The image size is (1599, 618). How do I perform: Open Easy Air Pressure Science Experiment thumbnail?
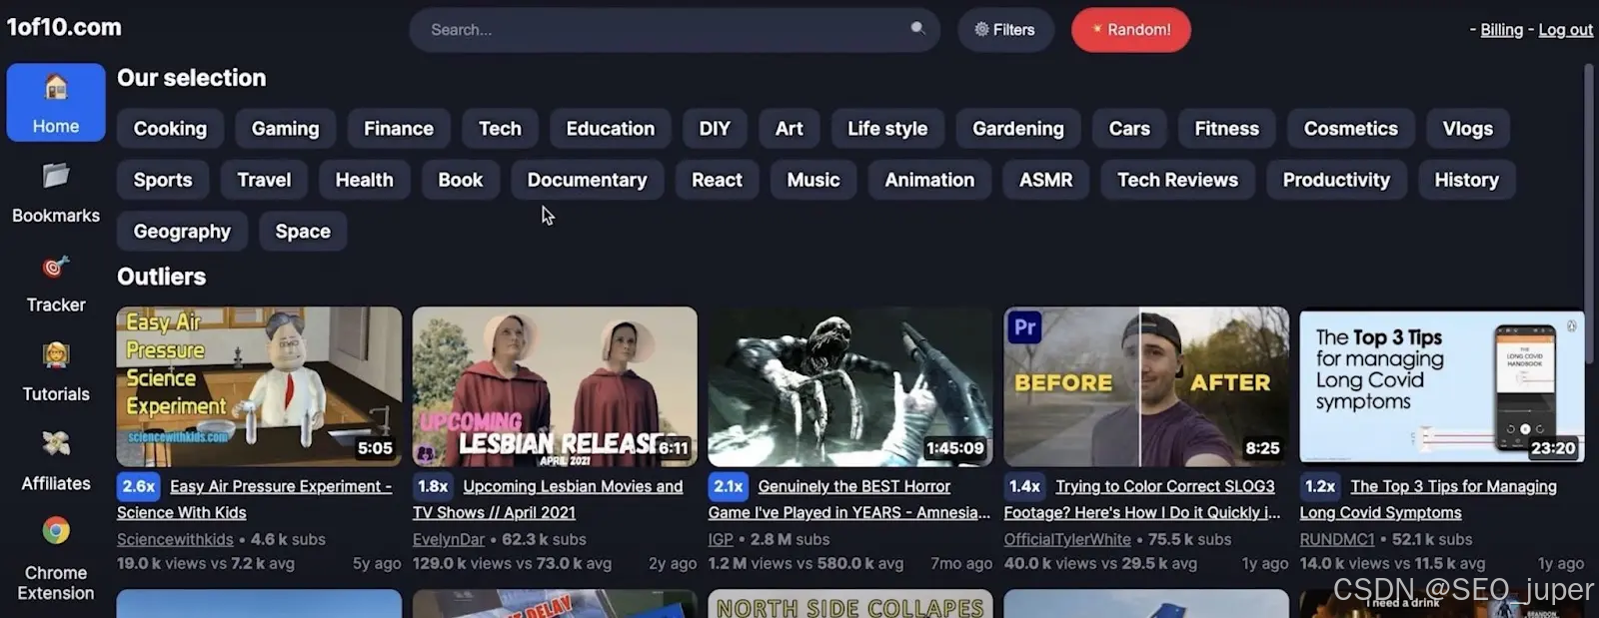[x=259, y=386]
